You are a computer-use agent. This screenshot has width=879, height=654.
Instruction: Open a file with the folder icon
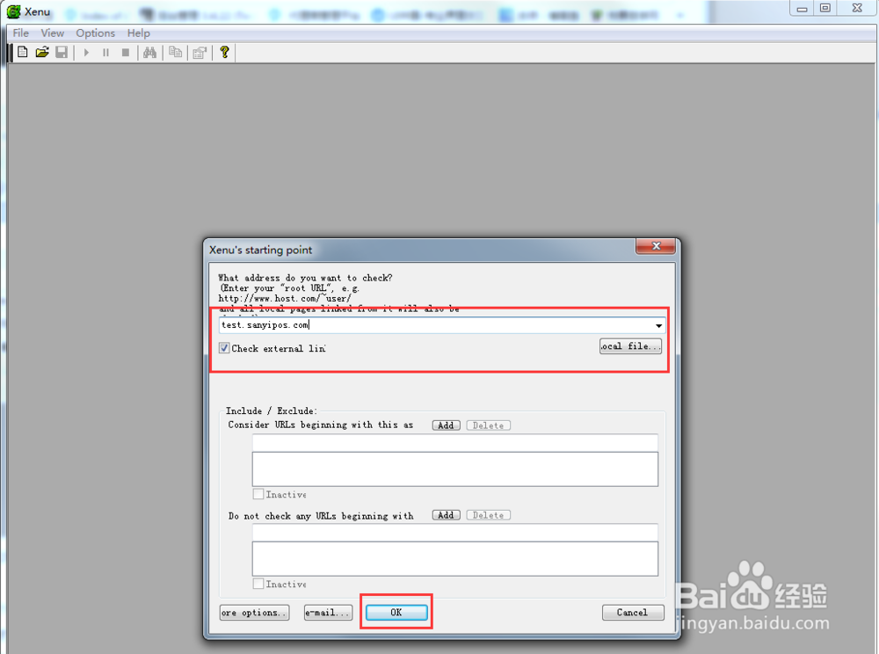[x=42, y=52]
